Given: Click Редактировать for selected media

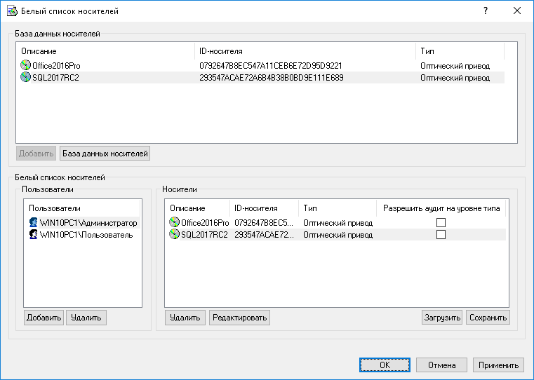Looking at the screenshot, I should pos(239,318).
